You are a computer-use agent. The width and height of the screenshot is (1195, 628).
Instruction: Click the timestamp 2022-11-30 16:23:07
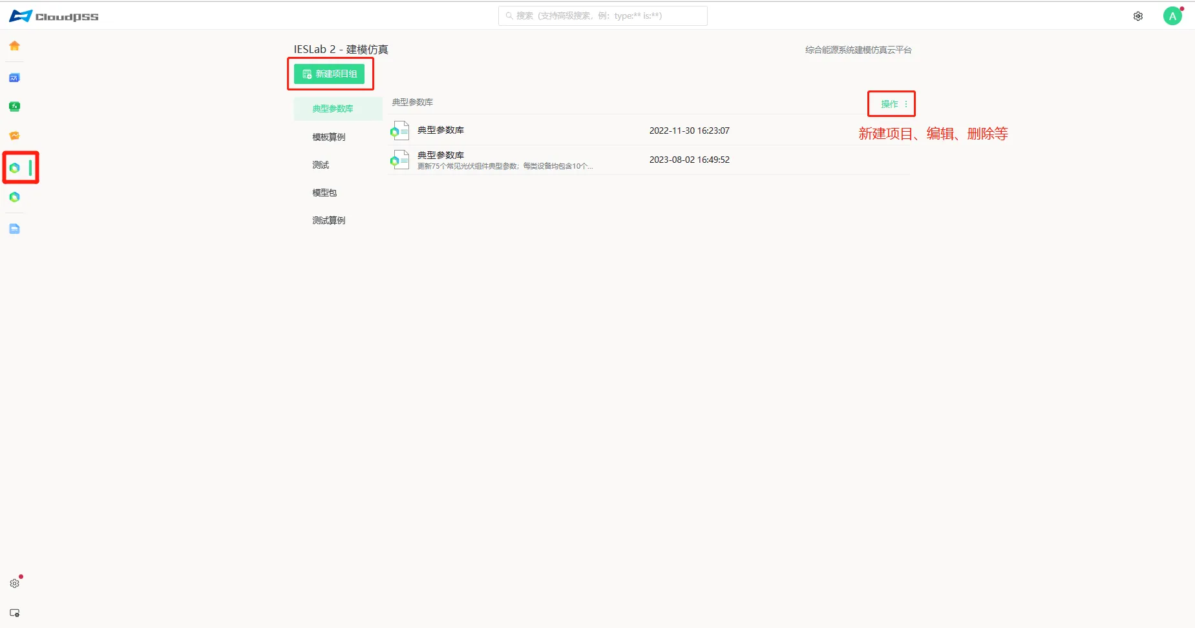(689, 131)
